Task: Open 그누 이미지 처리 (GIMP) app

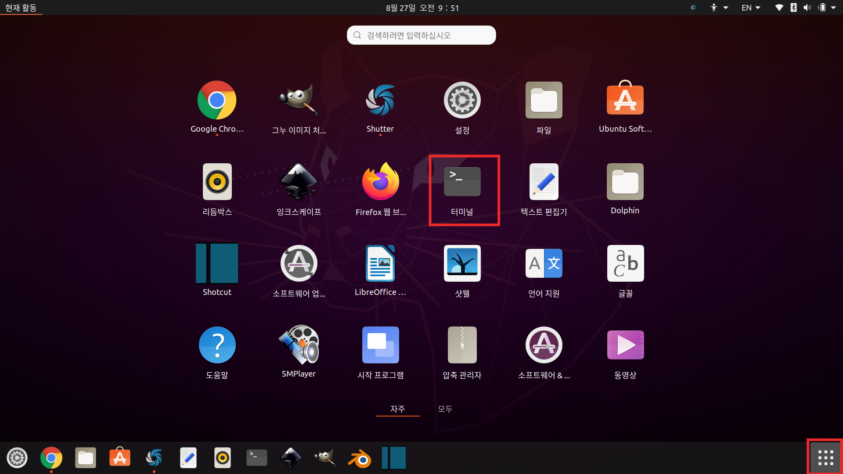Action: [x=299, y=101]
